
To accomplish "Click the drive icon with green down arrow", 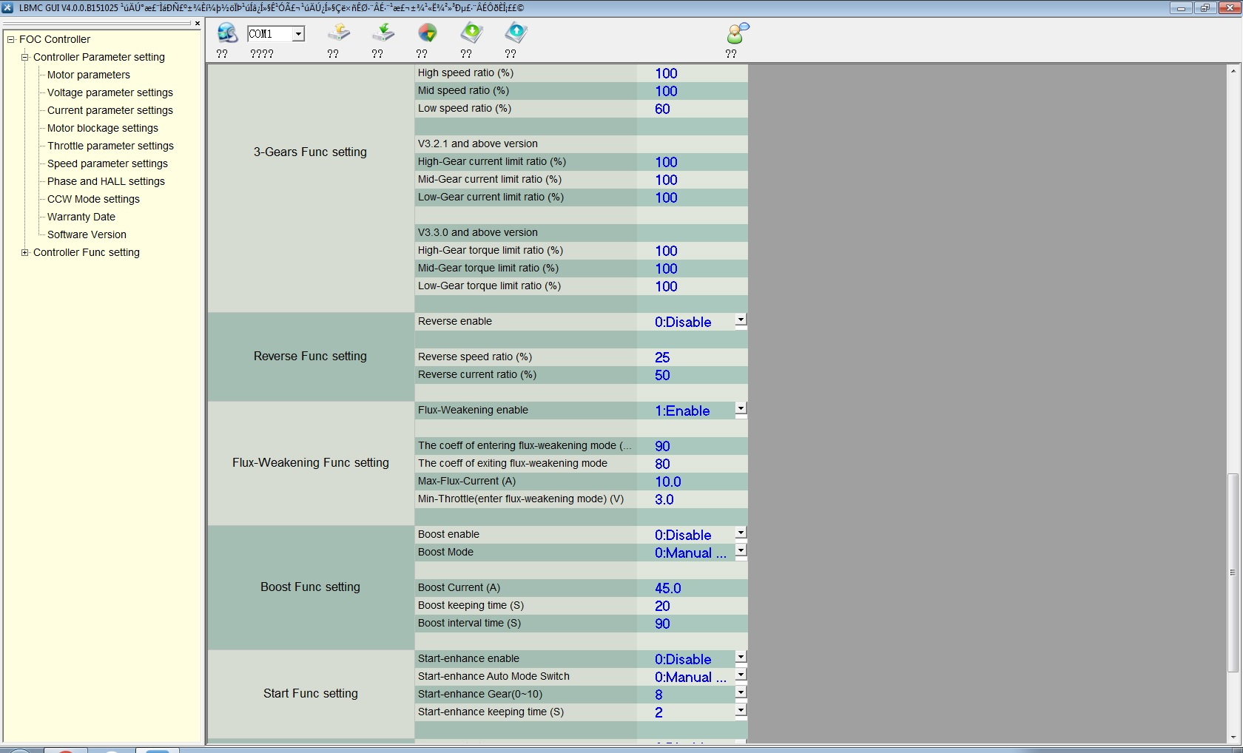I will tap(383, 33).
